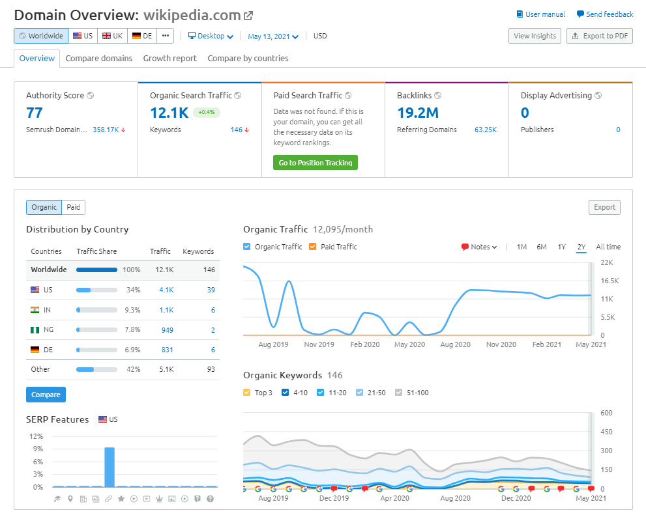Click the globe icon beside Backlinks
Image resolution: width=646 pixels, height=517 pixels.
point(438,96)
